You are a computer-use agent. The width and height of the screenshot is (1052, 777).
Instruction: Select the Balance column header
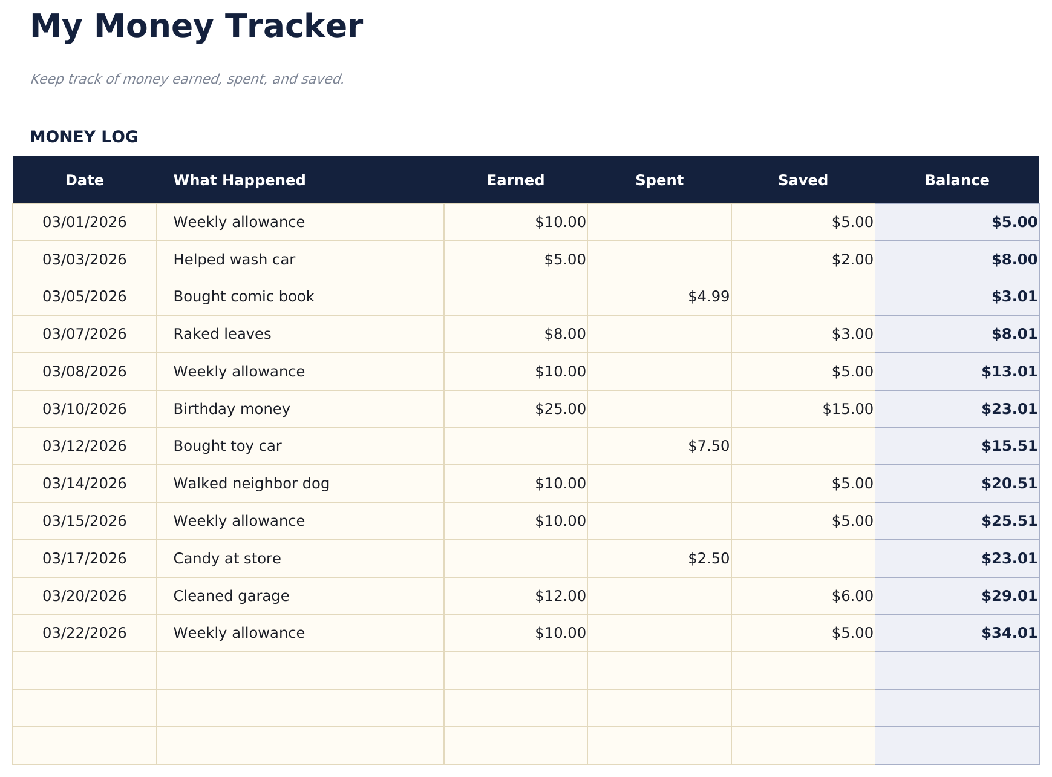tap(956, 180)
